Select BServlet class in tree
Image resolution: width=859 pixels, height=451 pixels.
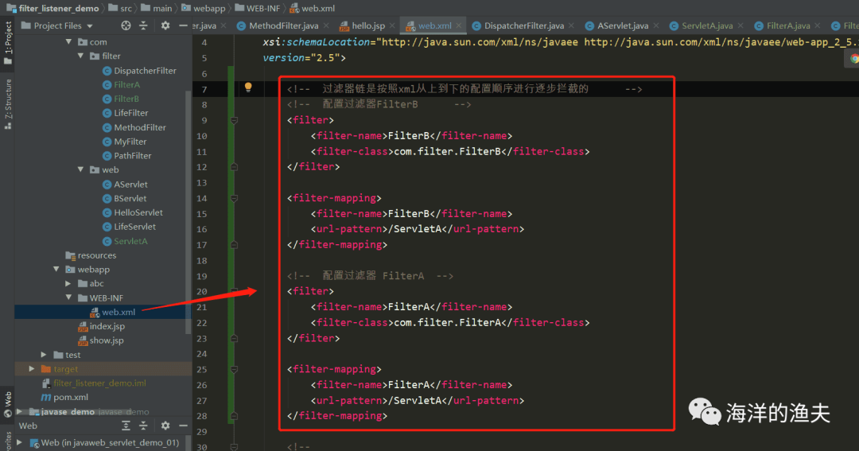pos(124,198)
